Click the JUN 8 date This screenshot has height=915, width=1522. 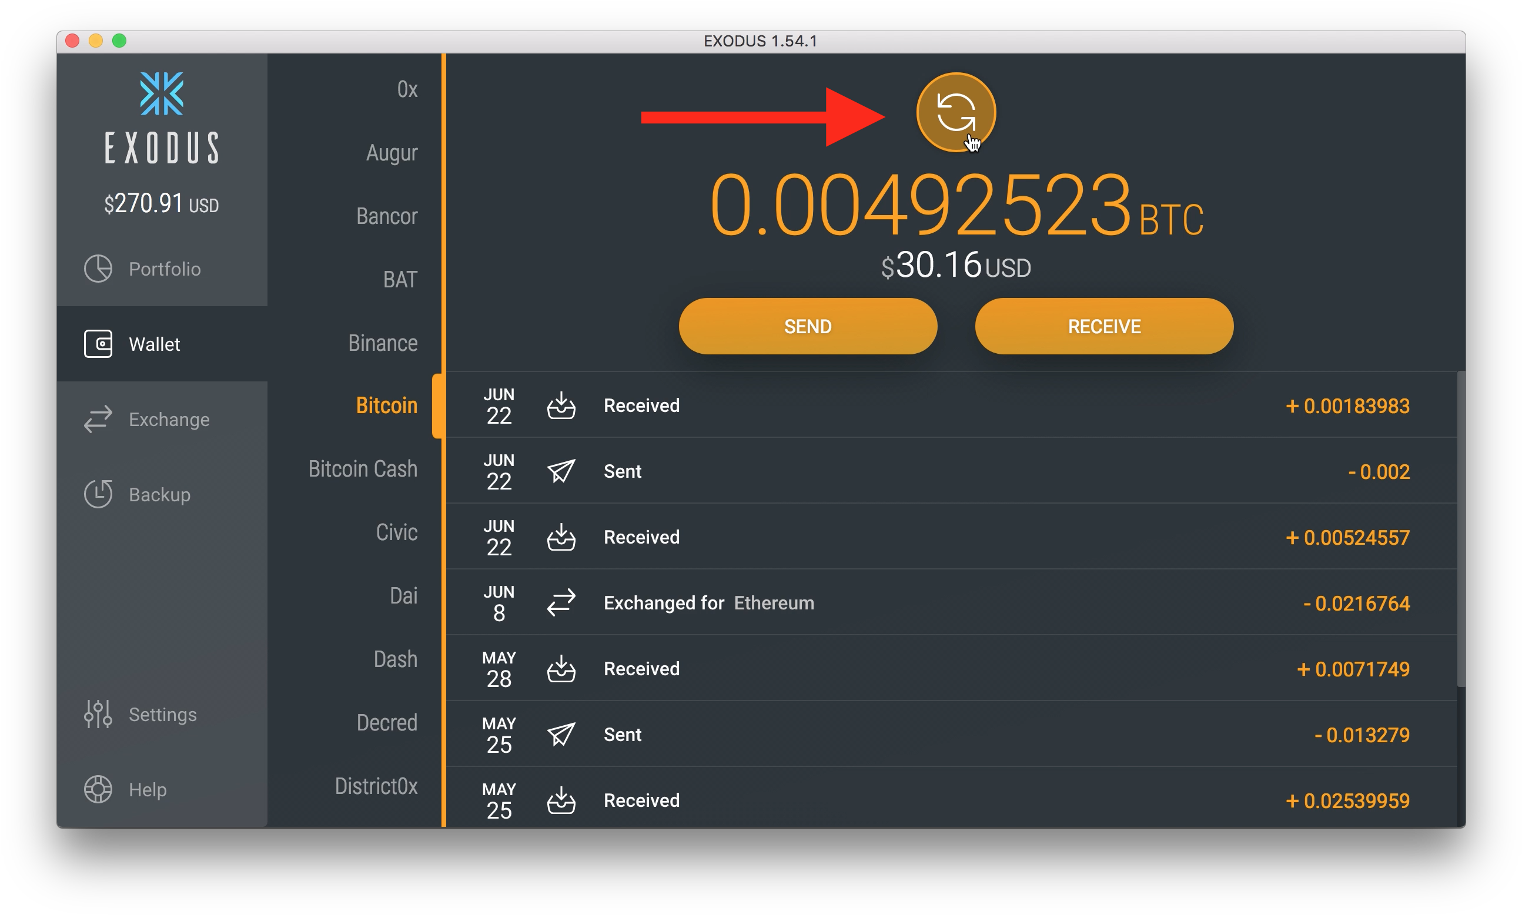499,603
